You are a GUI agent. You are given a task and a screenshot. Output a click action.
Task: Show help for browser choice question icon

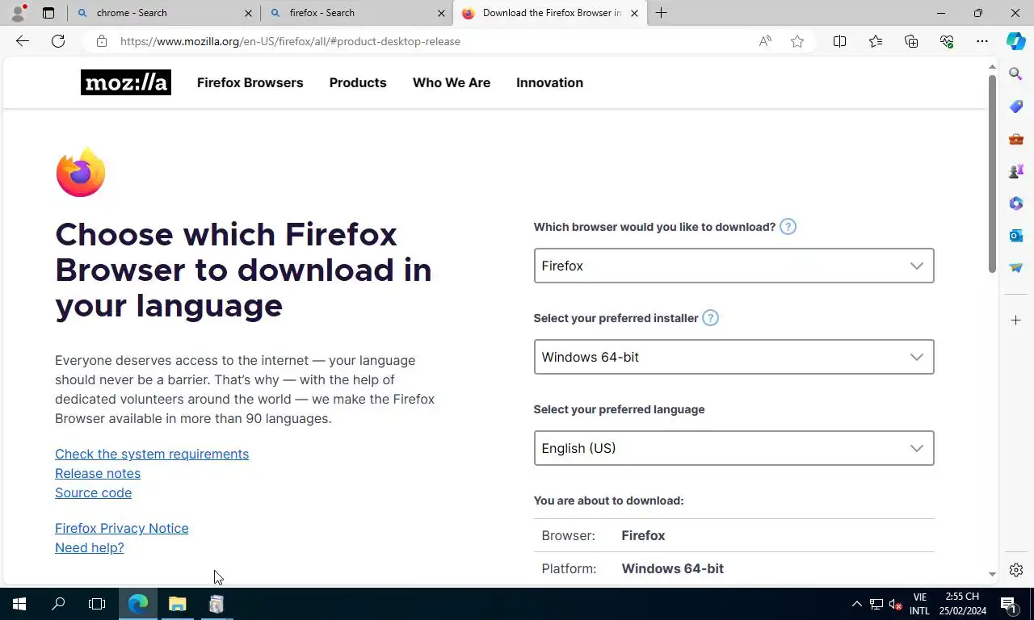point(788,227)
